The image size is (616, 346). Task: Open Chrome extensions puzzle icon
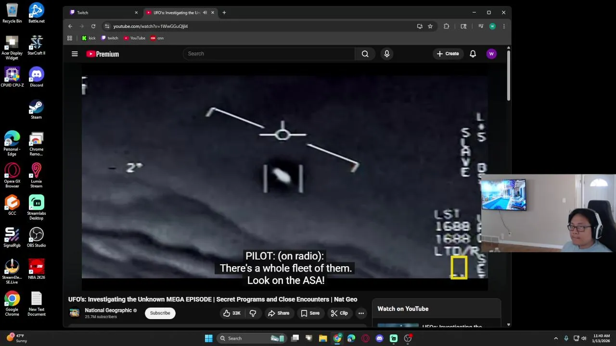[447, 26]
